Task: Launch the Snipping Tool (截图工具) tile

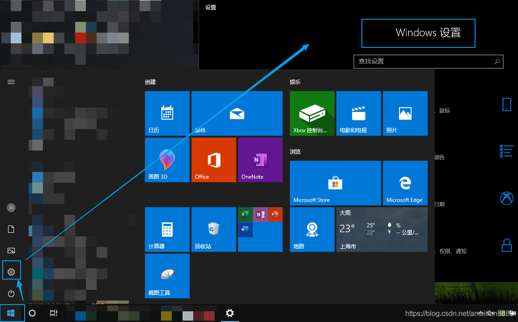Action: tap(167, 276)
